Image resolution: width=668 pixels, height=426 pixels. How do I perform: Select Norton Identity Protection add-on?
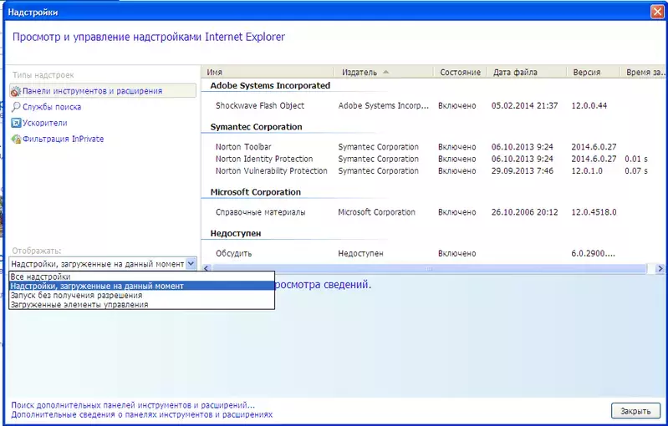[264, 159]
